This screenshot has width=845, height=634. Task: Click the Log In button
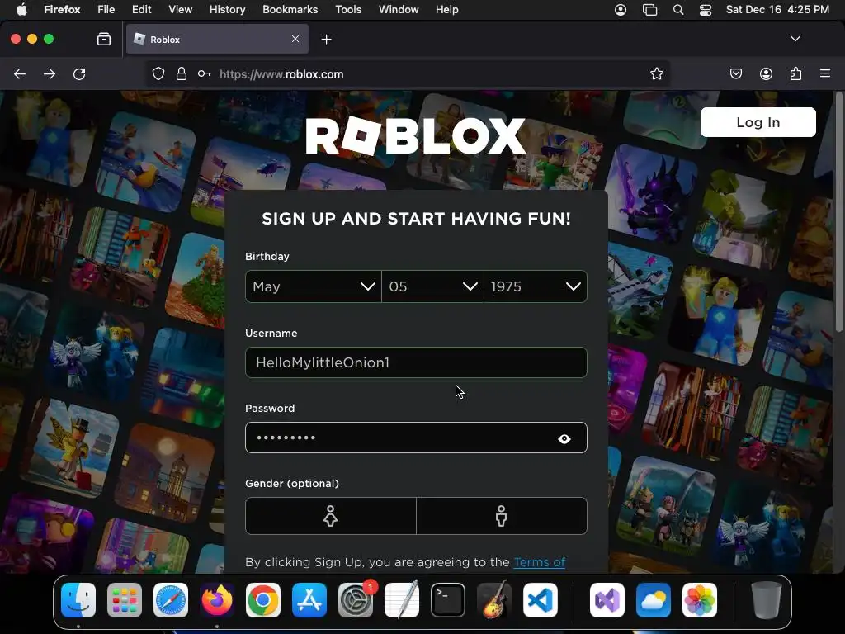pyautogui.click(x=758, y=122)
